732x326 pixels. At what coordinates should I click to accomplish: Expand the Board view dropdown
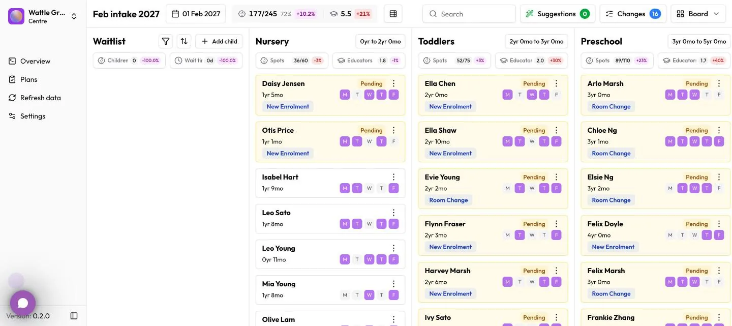698,14
